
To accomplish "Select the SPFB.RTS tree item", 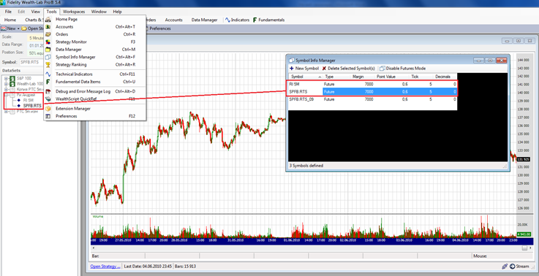I will (32, 105).
